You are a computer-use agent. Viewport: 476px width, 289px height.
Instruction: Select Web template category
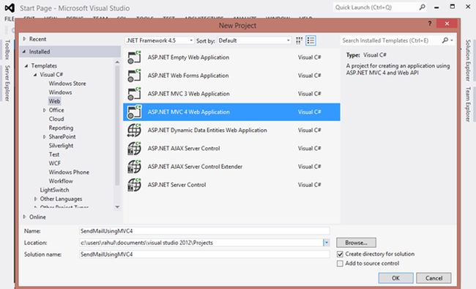(55, 101)
